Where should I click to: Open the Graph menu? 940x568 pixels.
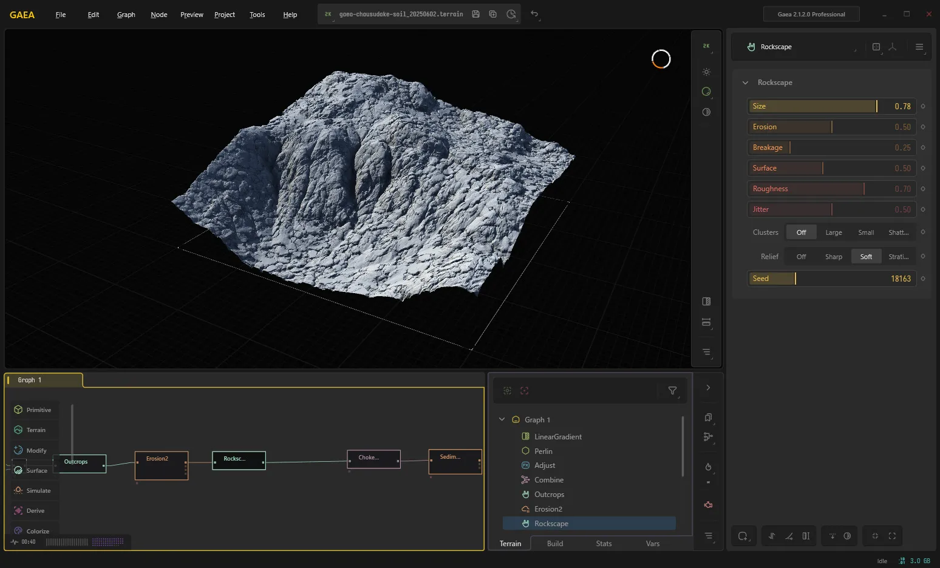pyautogui.click(x=126, y=15)
